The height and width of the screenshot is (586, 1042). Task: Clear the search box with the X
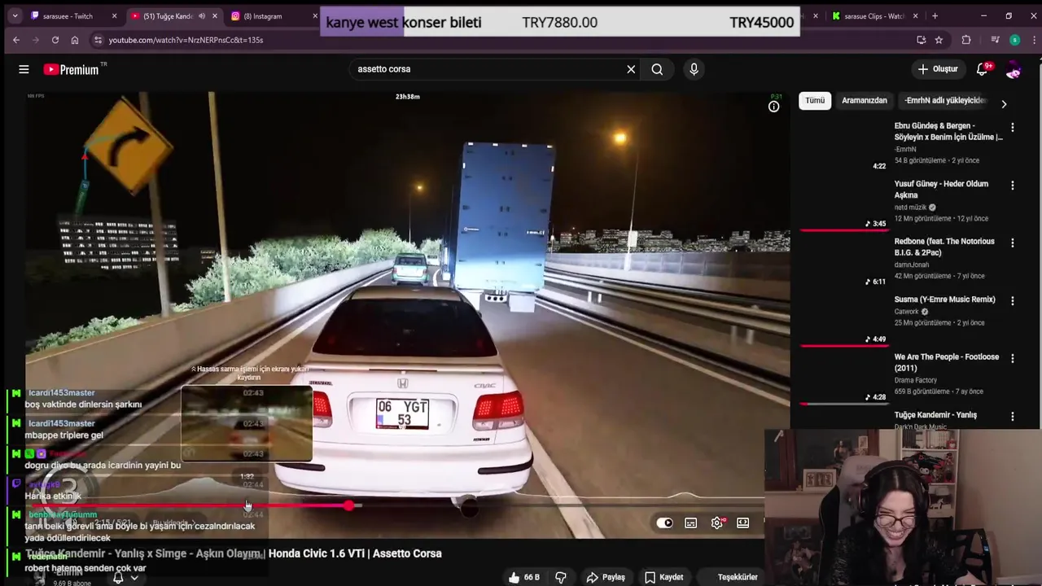pos(631,69)
